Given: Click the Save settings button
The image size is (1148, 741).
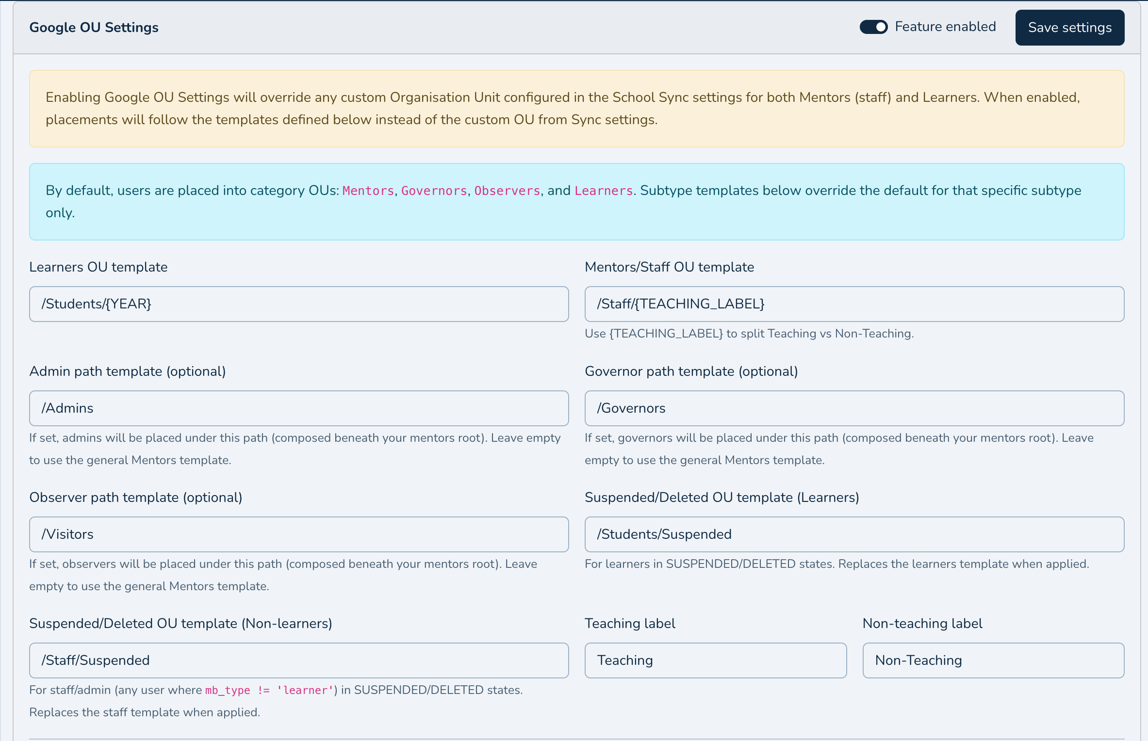Looking at the screenshot, I should (x=1069, y=28).
